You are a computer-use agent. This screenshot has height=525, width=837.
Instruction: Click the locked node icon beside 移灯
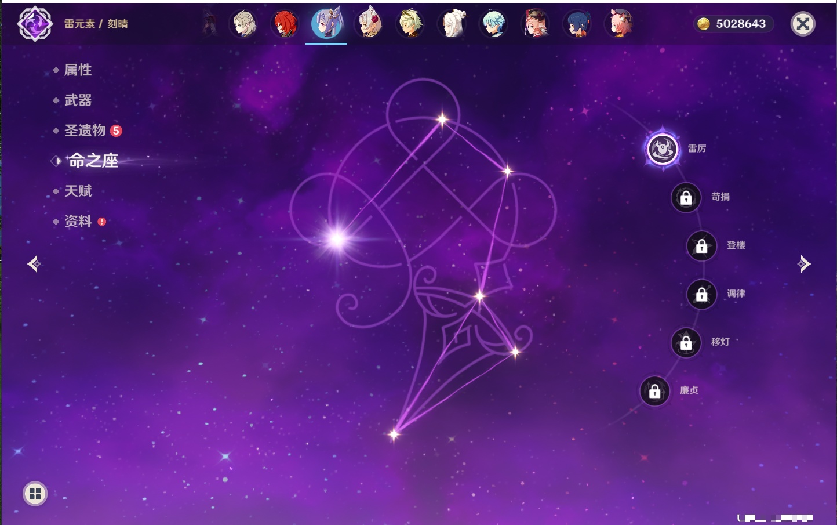pyautogui.click(x=686, y=343)
